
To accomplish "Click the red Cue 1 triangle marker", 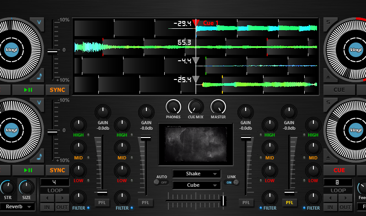I will pos(196,22).
